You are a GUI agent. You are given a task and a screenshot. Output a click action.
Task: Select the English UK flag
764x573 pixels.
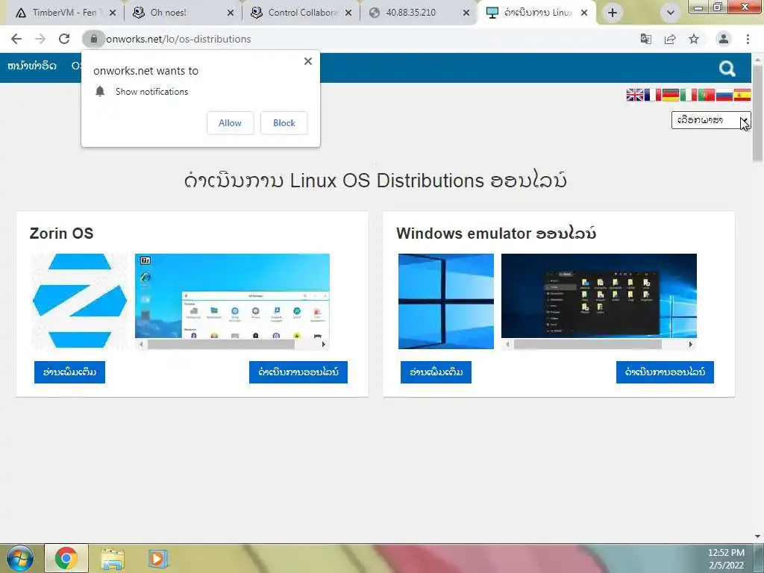635,95
